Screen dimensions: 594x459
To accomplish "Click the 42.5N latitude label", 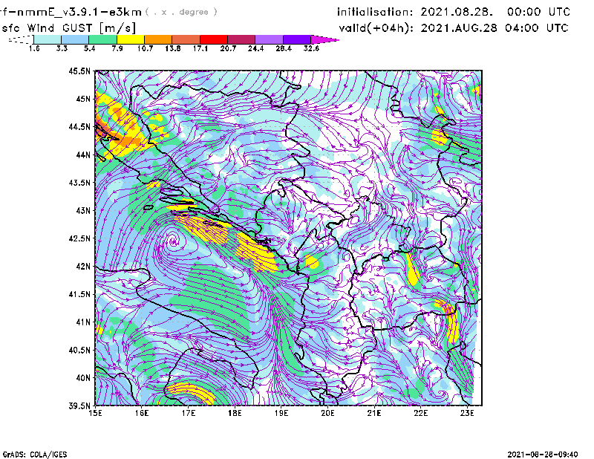I will pos(79,238).
